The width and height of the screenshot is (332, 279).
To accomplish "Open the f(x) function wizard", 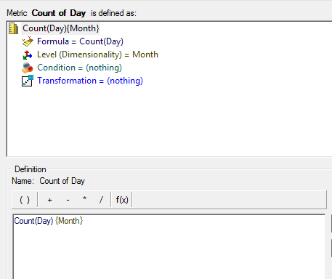I will (122, 200).
